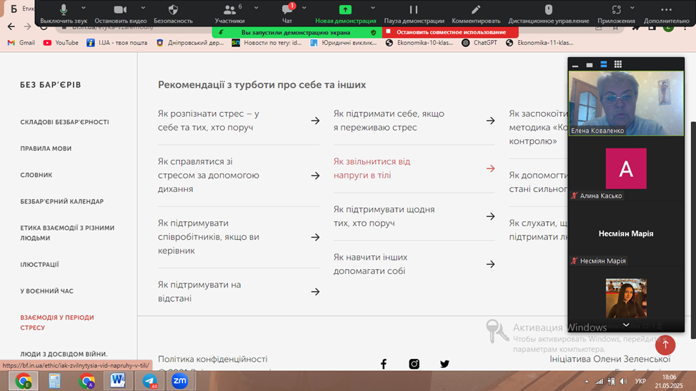The width and height of the screenshot is (696, 391).
Task: Stop sharing with Остановить совместное использование
Action: 450,32
